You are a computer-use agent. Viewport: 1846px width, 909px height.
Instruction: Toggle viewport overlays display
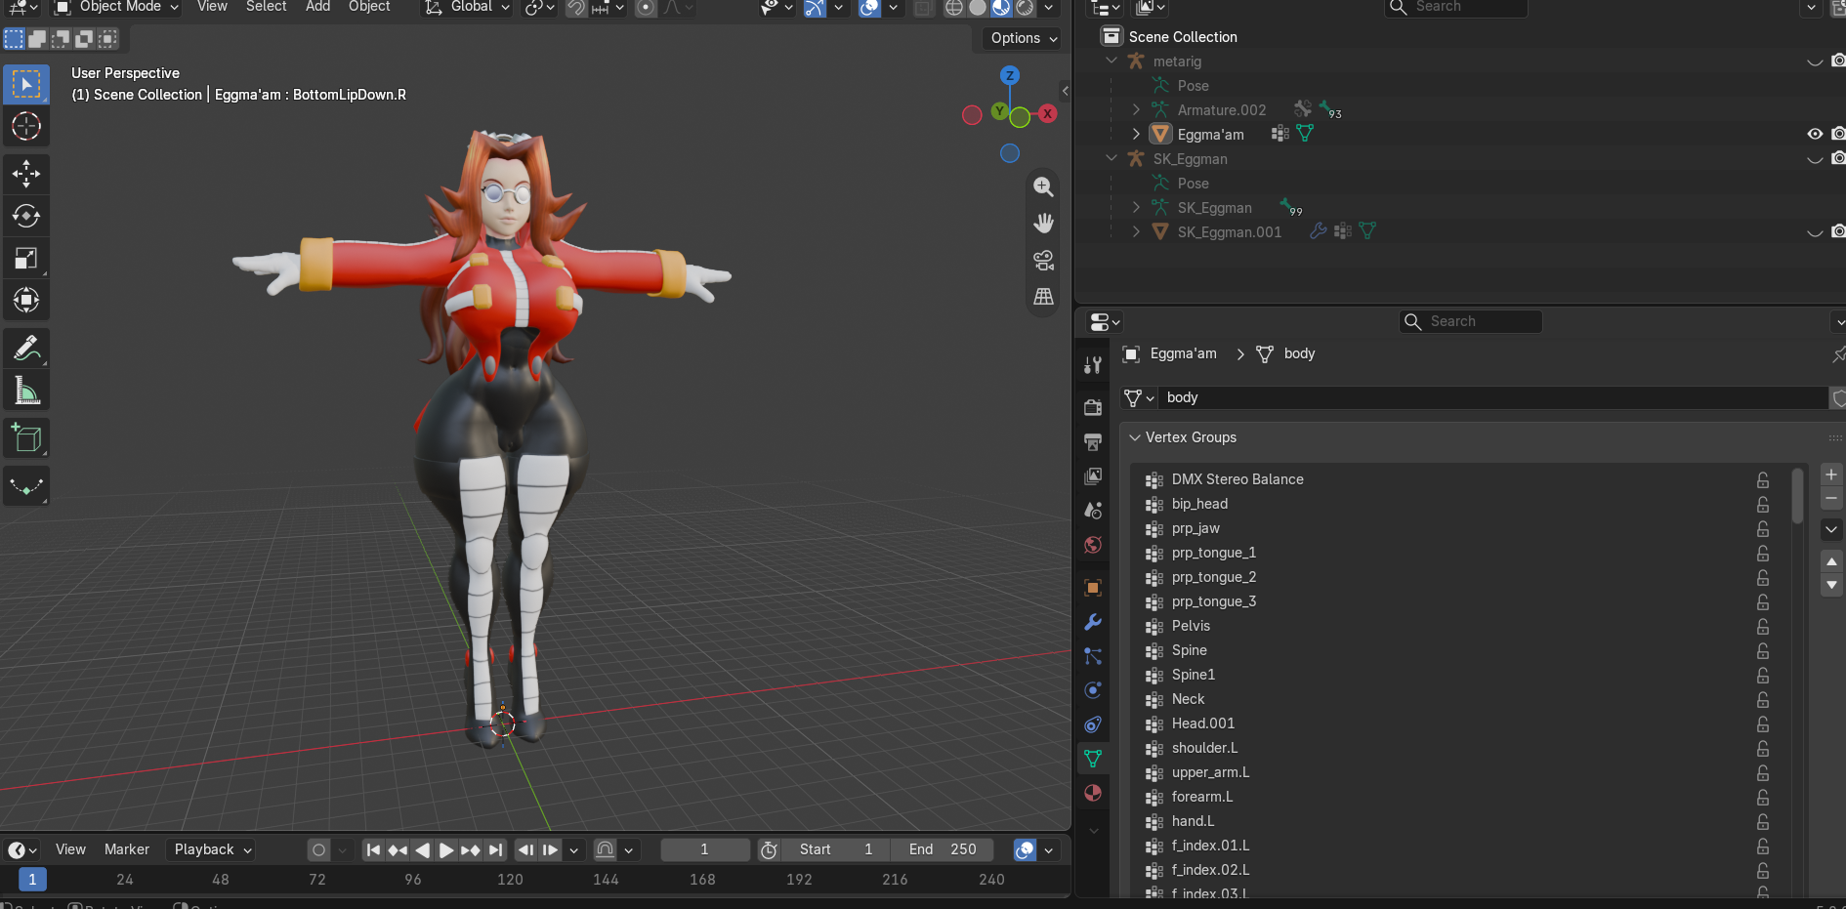pyautogui.click(x=869, y=8)
